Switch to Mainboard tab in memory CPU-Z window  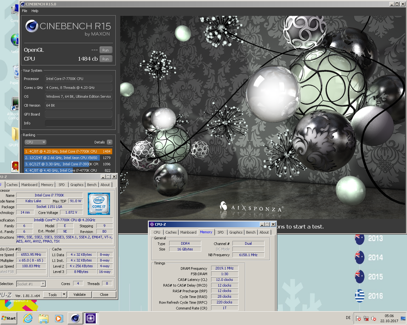[188, 232]
